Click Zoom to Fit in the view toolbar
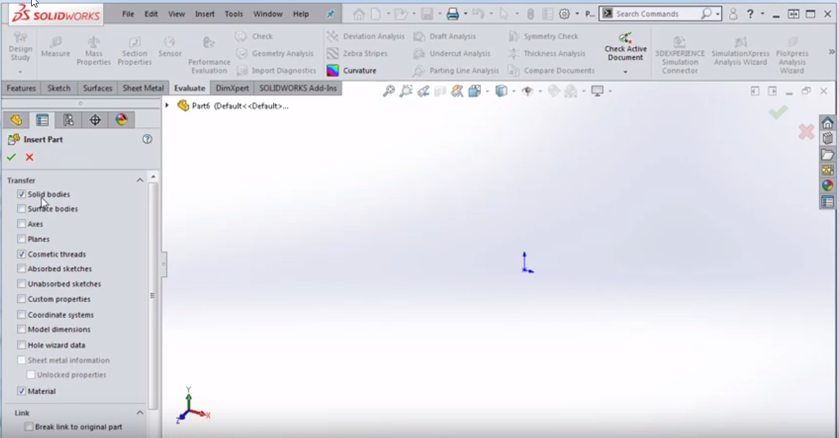The width and height of the screenshot is (839, 438). 389,91
